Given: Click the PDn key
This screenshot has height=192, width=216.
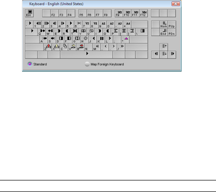Looking at the screenshot, I should (x=172, y=32).
